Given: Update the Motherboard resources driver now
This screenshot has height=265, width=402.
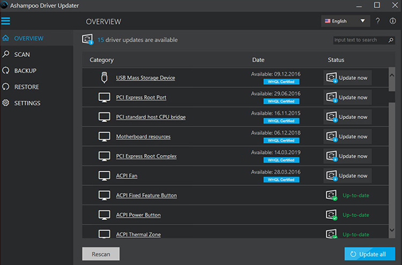Looking at the screenshot, I should click(x=347, y=137).
